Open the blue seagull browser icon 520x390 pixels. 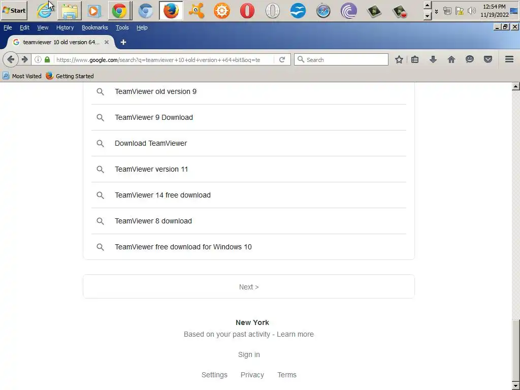298,11
